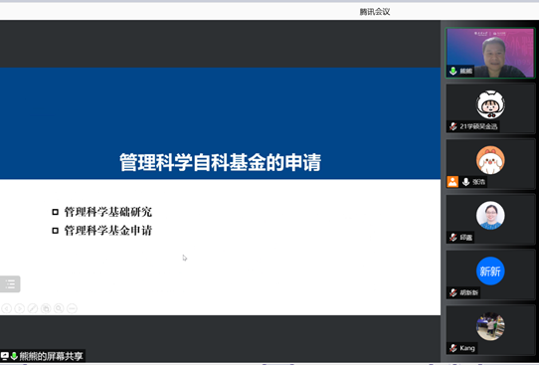Select the speaker video thumbnail
539x365 pixels.
[x=490, y=53]
